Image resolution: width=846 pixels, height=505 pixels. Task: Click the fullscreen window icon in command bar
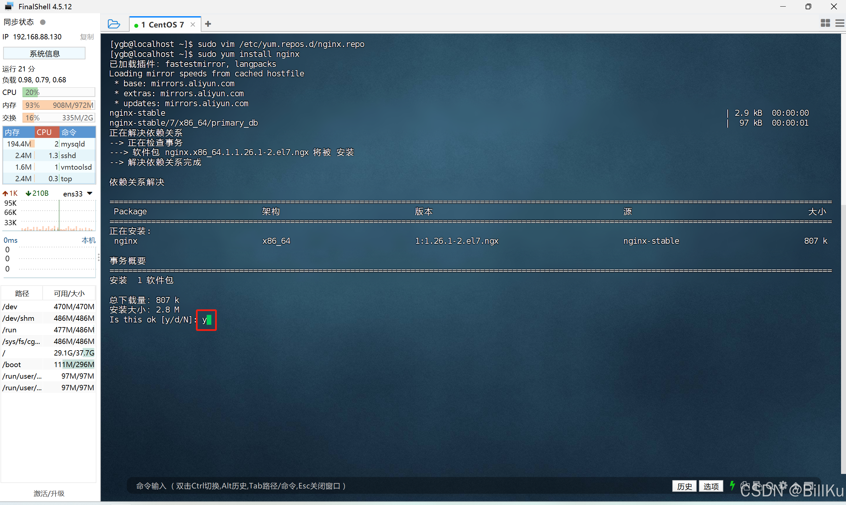click(809, 486)
